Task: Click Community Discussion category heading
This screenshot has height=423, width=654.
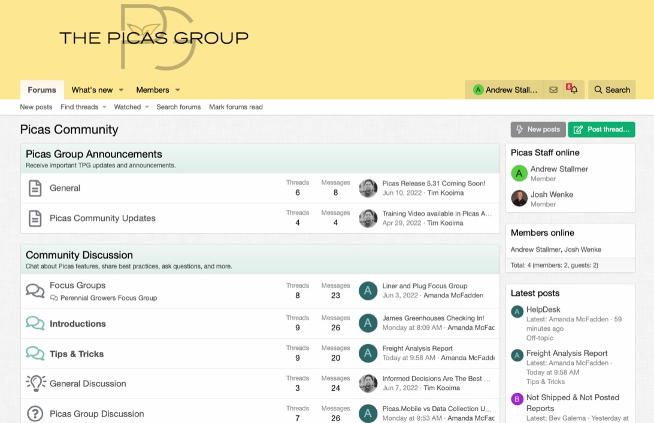Action: (79, 255)
